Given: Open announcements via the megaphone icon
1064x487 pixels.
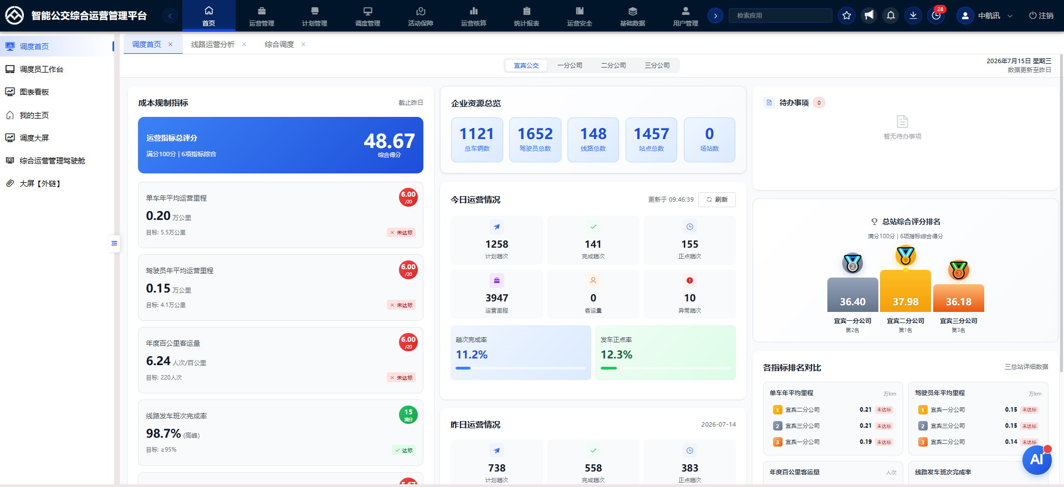Looking at the screenshot, I should (869, 16).
